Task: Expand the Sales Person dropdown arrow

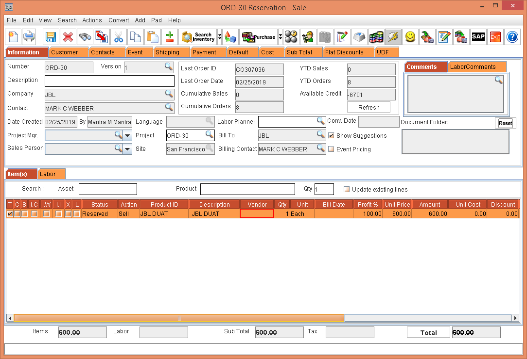Action: (127, 149)
